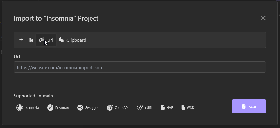Click the import arrow icon inside Scan

click(x=244, y=107)
